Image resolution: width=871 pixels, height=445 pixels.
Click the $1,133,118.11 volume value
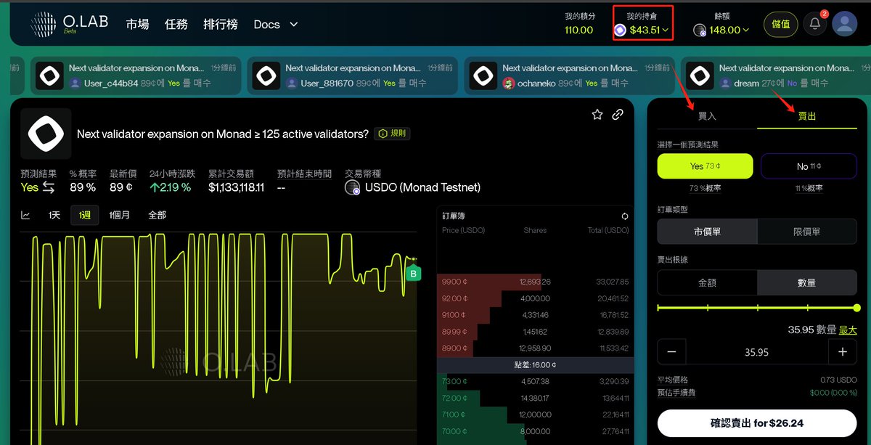236,187
